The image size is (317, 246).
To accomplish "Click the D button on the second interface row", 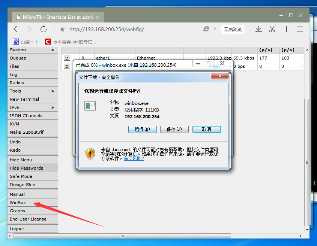I will tap(67, 66).
